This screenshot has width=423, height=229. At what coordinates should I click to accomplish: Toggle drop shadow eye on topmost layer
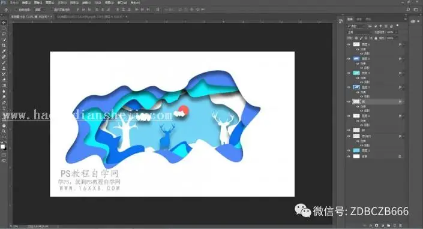click(x=361, y=53)
